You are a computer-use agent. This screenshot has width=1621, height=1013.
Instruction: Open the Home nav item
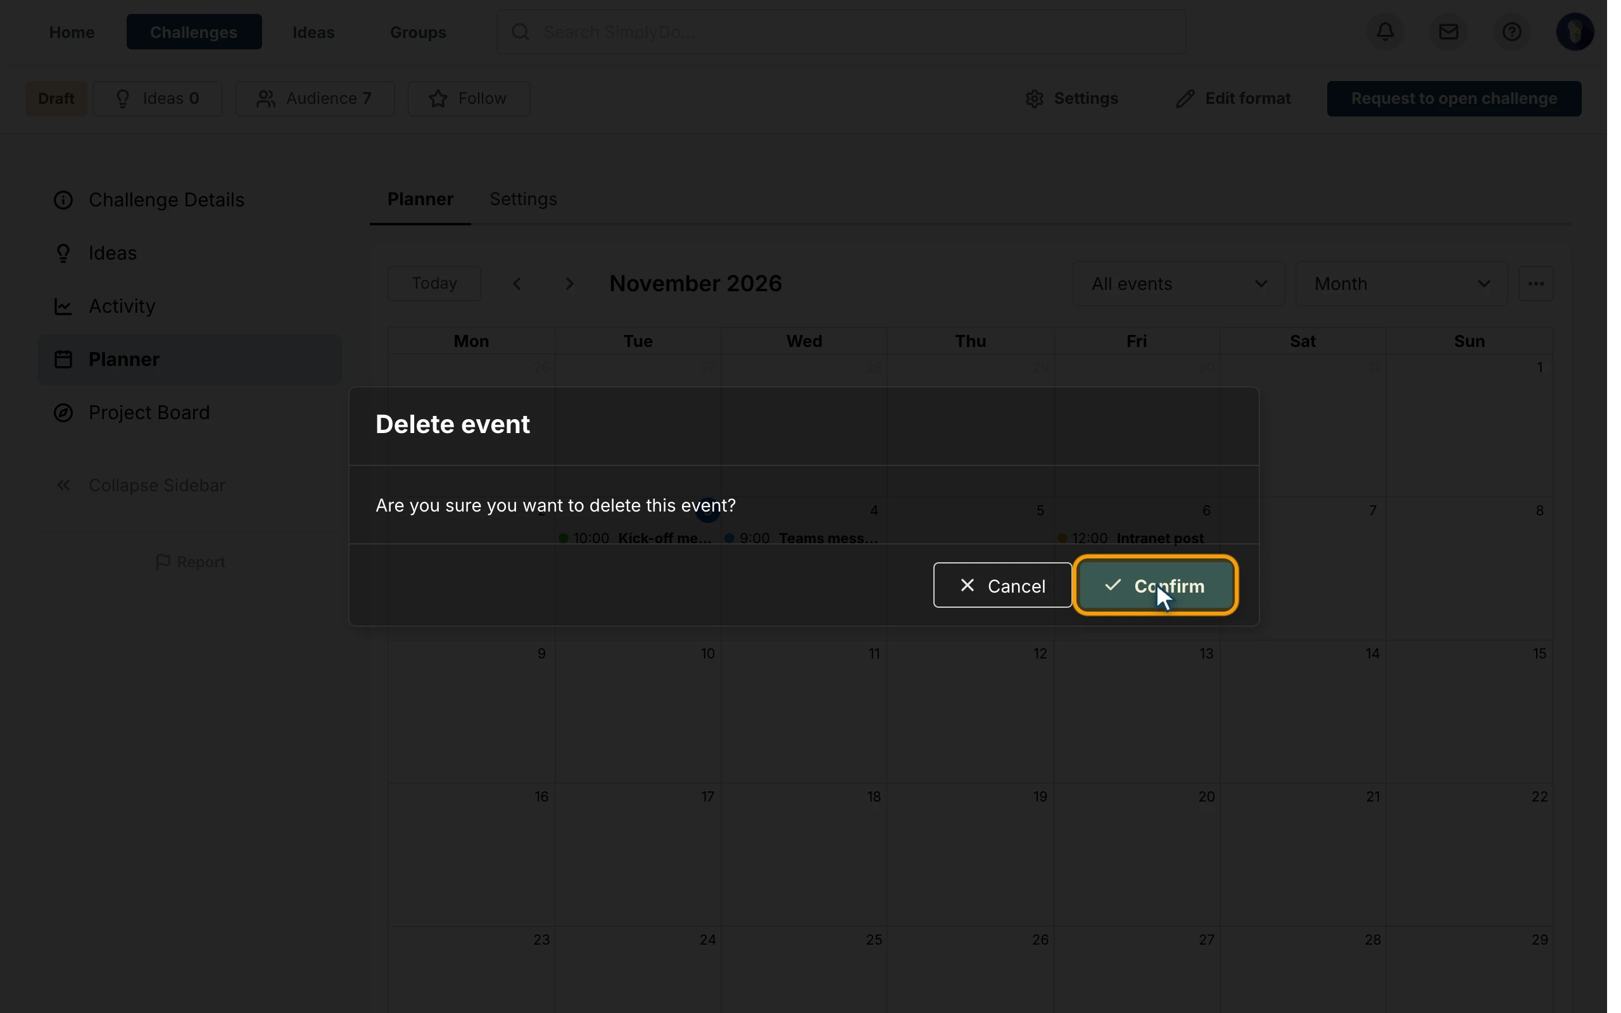pos(72,32)
